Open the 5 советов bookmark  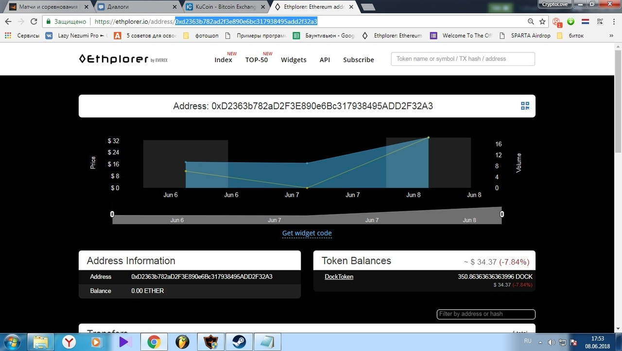[x=145, y=35]
